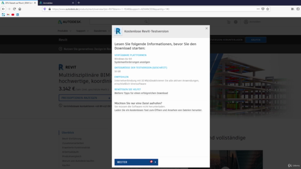Click the 'Revit' product title in black bar

pyautogui.click(x=63, y=39)
